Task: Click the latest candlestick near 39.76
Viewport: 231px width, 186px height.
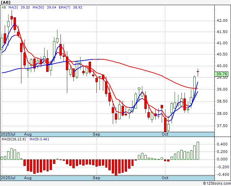Action: (x=198, y=72)
